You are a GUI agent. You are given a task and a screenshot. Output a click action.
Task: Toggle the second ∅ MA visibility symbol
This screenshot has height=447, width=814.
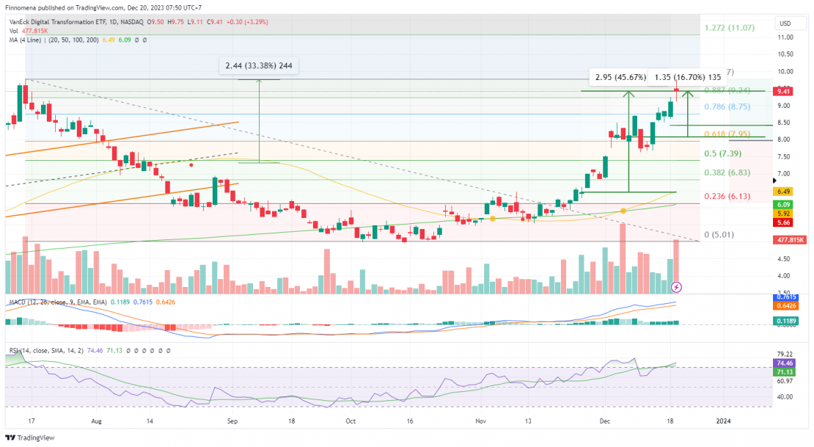pyautogui.click(x=144, y=40)
